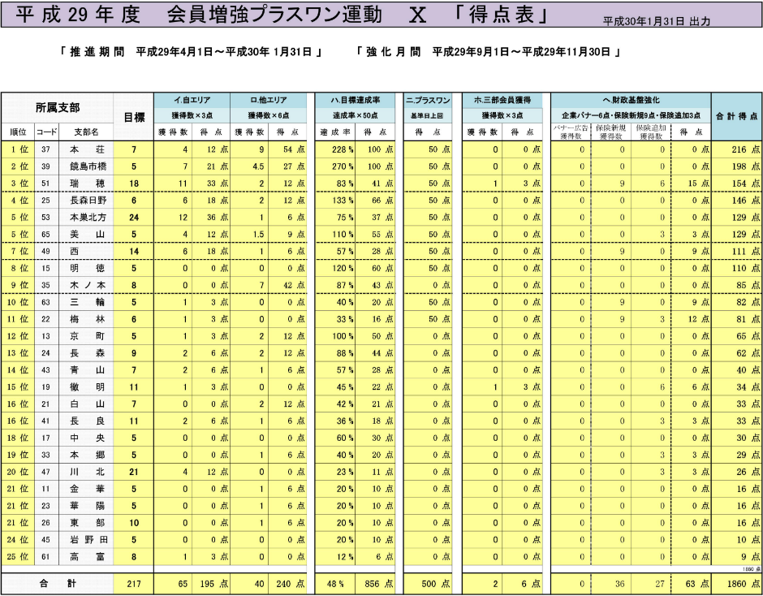
Task: Click achievement rate 270 %
Action: coord(343,166)
